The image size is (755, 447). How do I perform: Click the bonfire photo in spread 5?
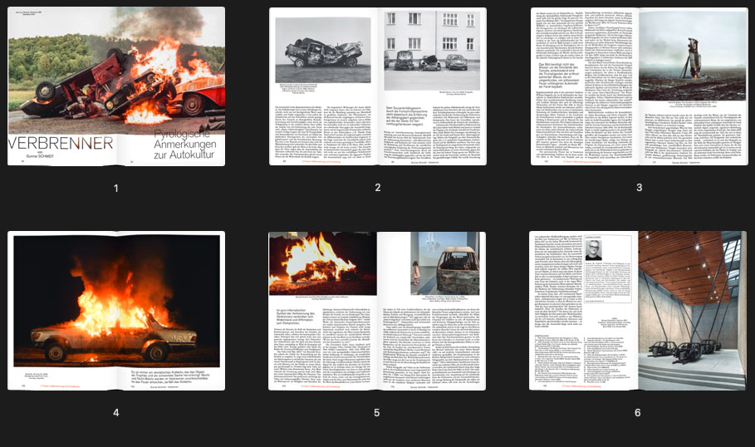321,263
